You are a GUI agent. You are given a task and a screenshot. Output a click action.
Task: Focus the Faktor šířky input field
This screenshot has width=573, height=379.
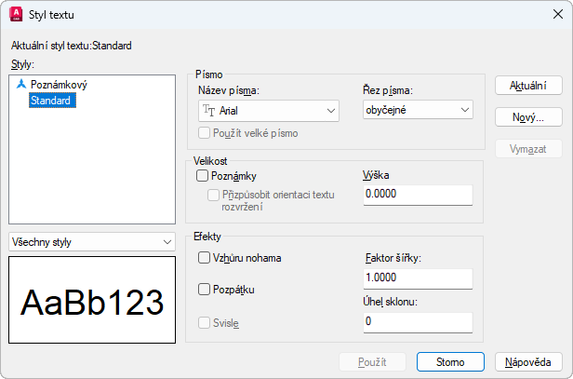click(418, 278)
